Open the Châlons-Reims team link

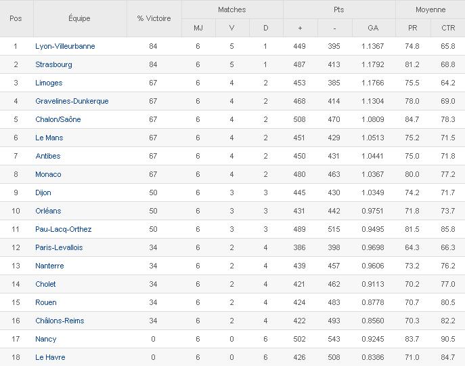[60, 321]
